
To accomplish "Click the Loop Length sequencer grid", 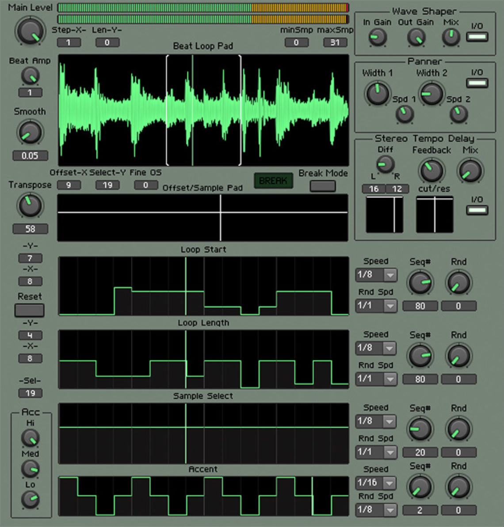I will 203,359.
